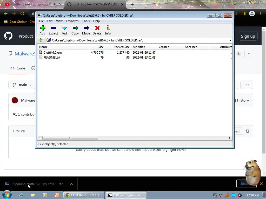The height and width of the screenshot is (199, 266).
Task: Open the 7-Zip File menu
Action: click(41, 21)
